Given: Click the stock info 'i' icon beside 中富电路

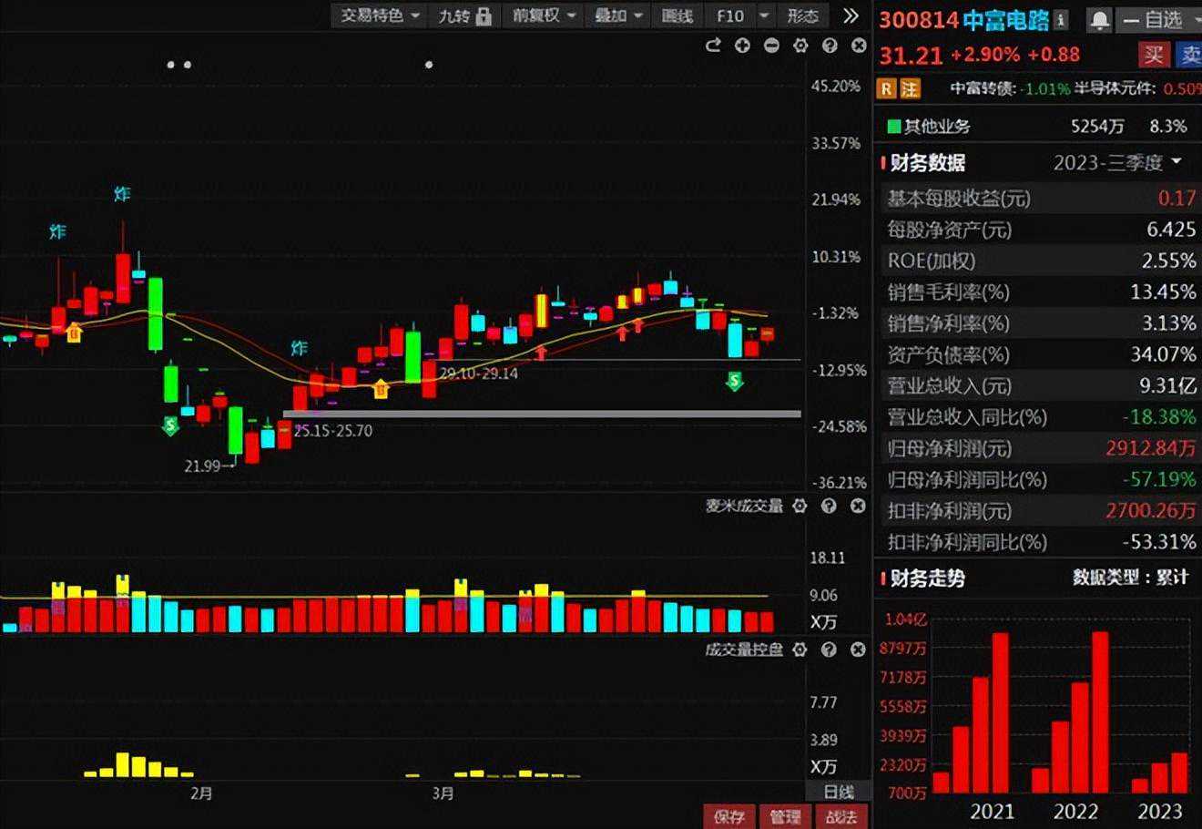Looking at the screenshot, I should click(1061, 20).
